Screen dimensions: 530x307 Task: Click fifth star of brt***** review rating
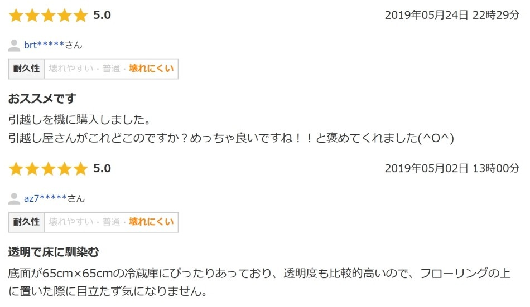click(81, 16)
